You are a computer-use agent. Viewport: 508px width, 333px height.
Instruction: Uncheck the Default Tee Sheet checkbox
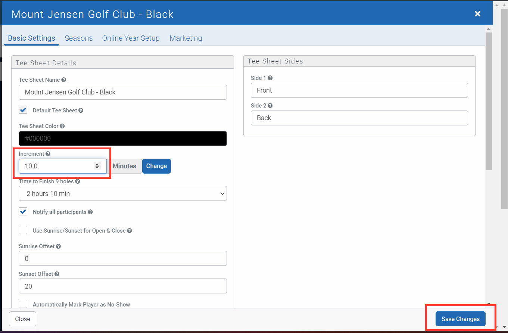point(23,110)
